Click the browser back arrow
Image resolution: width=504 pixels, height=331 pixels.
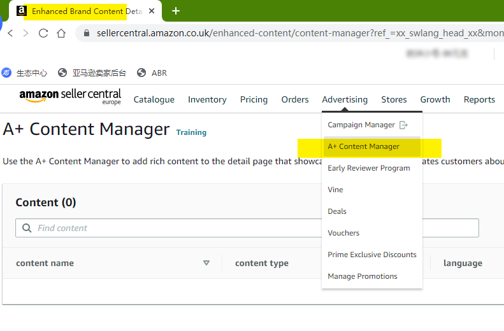10,33
